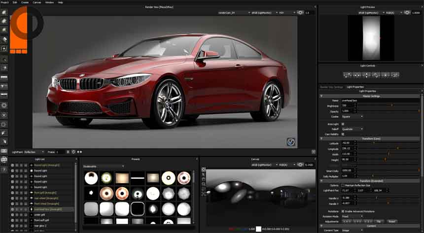The image size is (424, 233).
Task: Toggle Enable Advanced Rotations checkbox
Action: point(343,211)
